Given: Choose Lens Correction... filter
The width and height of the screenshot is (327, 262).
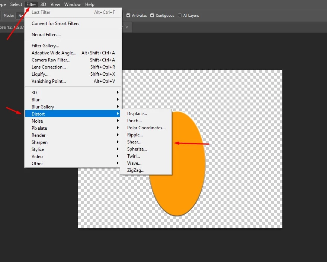Looking at the screenshot, I should click(x=73, y=67).
